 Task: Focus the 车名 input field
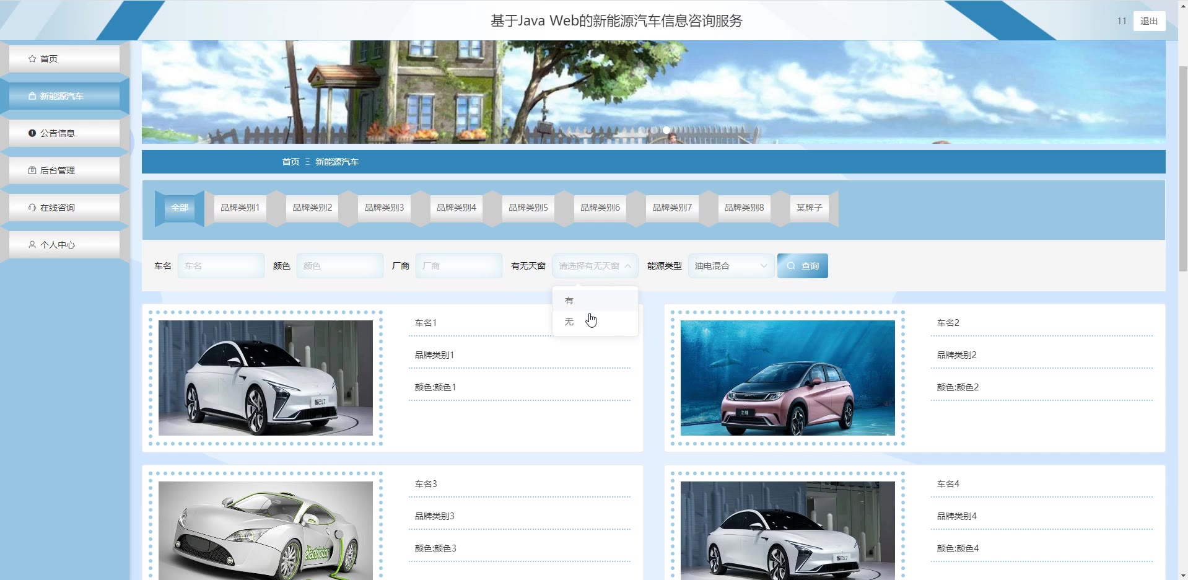[x=221, y=266]
